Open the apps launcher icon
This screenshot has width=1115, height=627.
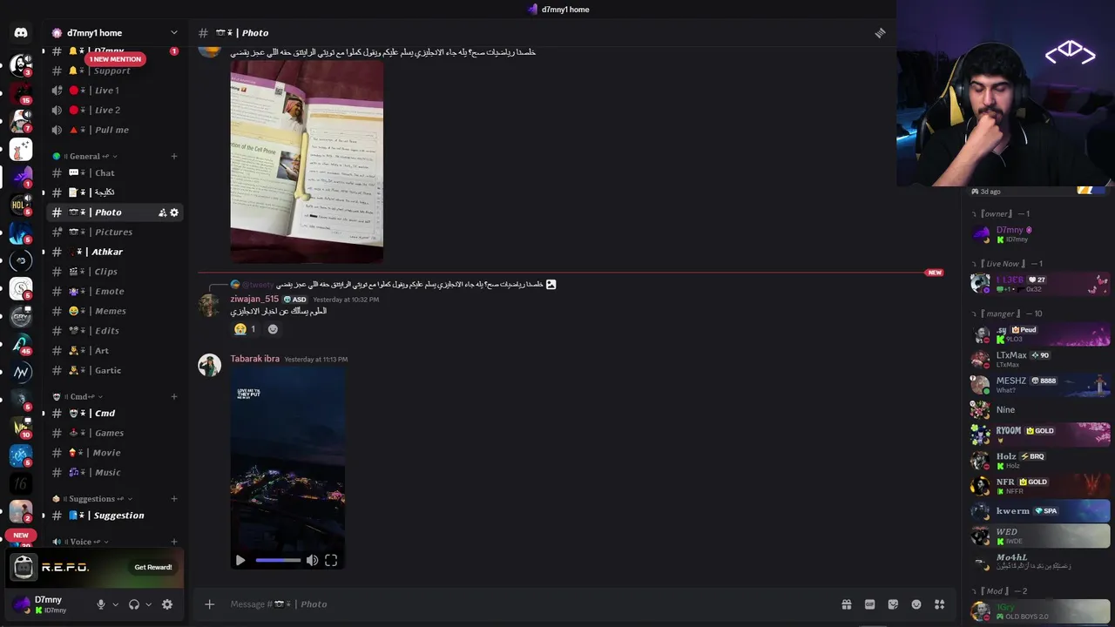(x=939, y=604)
